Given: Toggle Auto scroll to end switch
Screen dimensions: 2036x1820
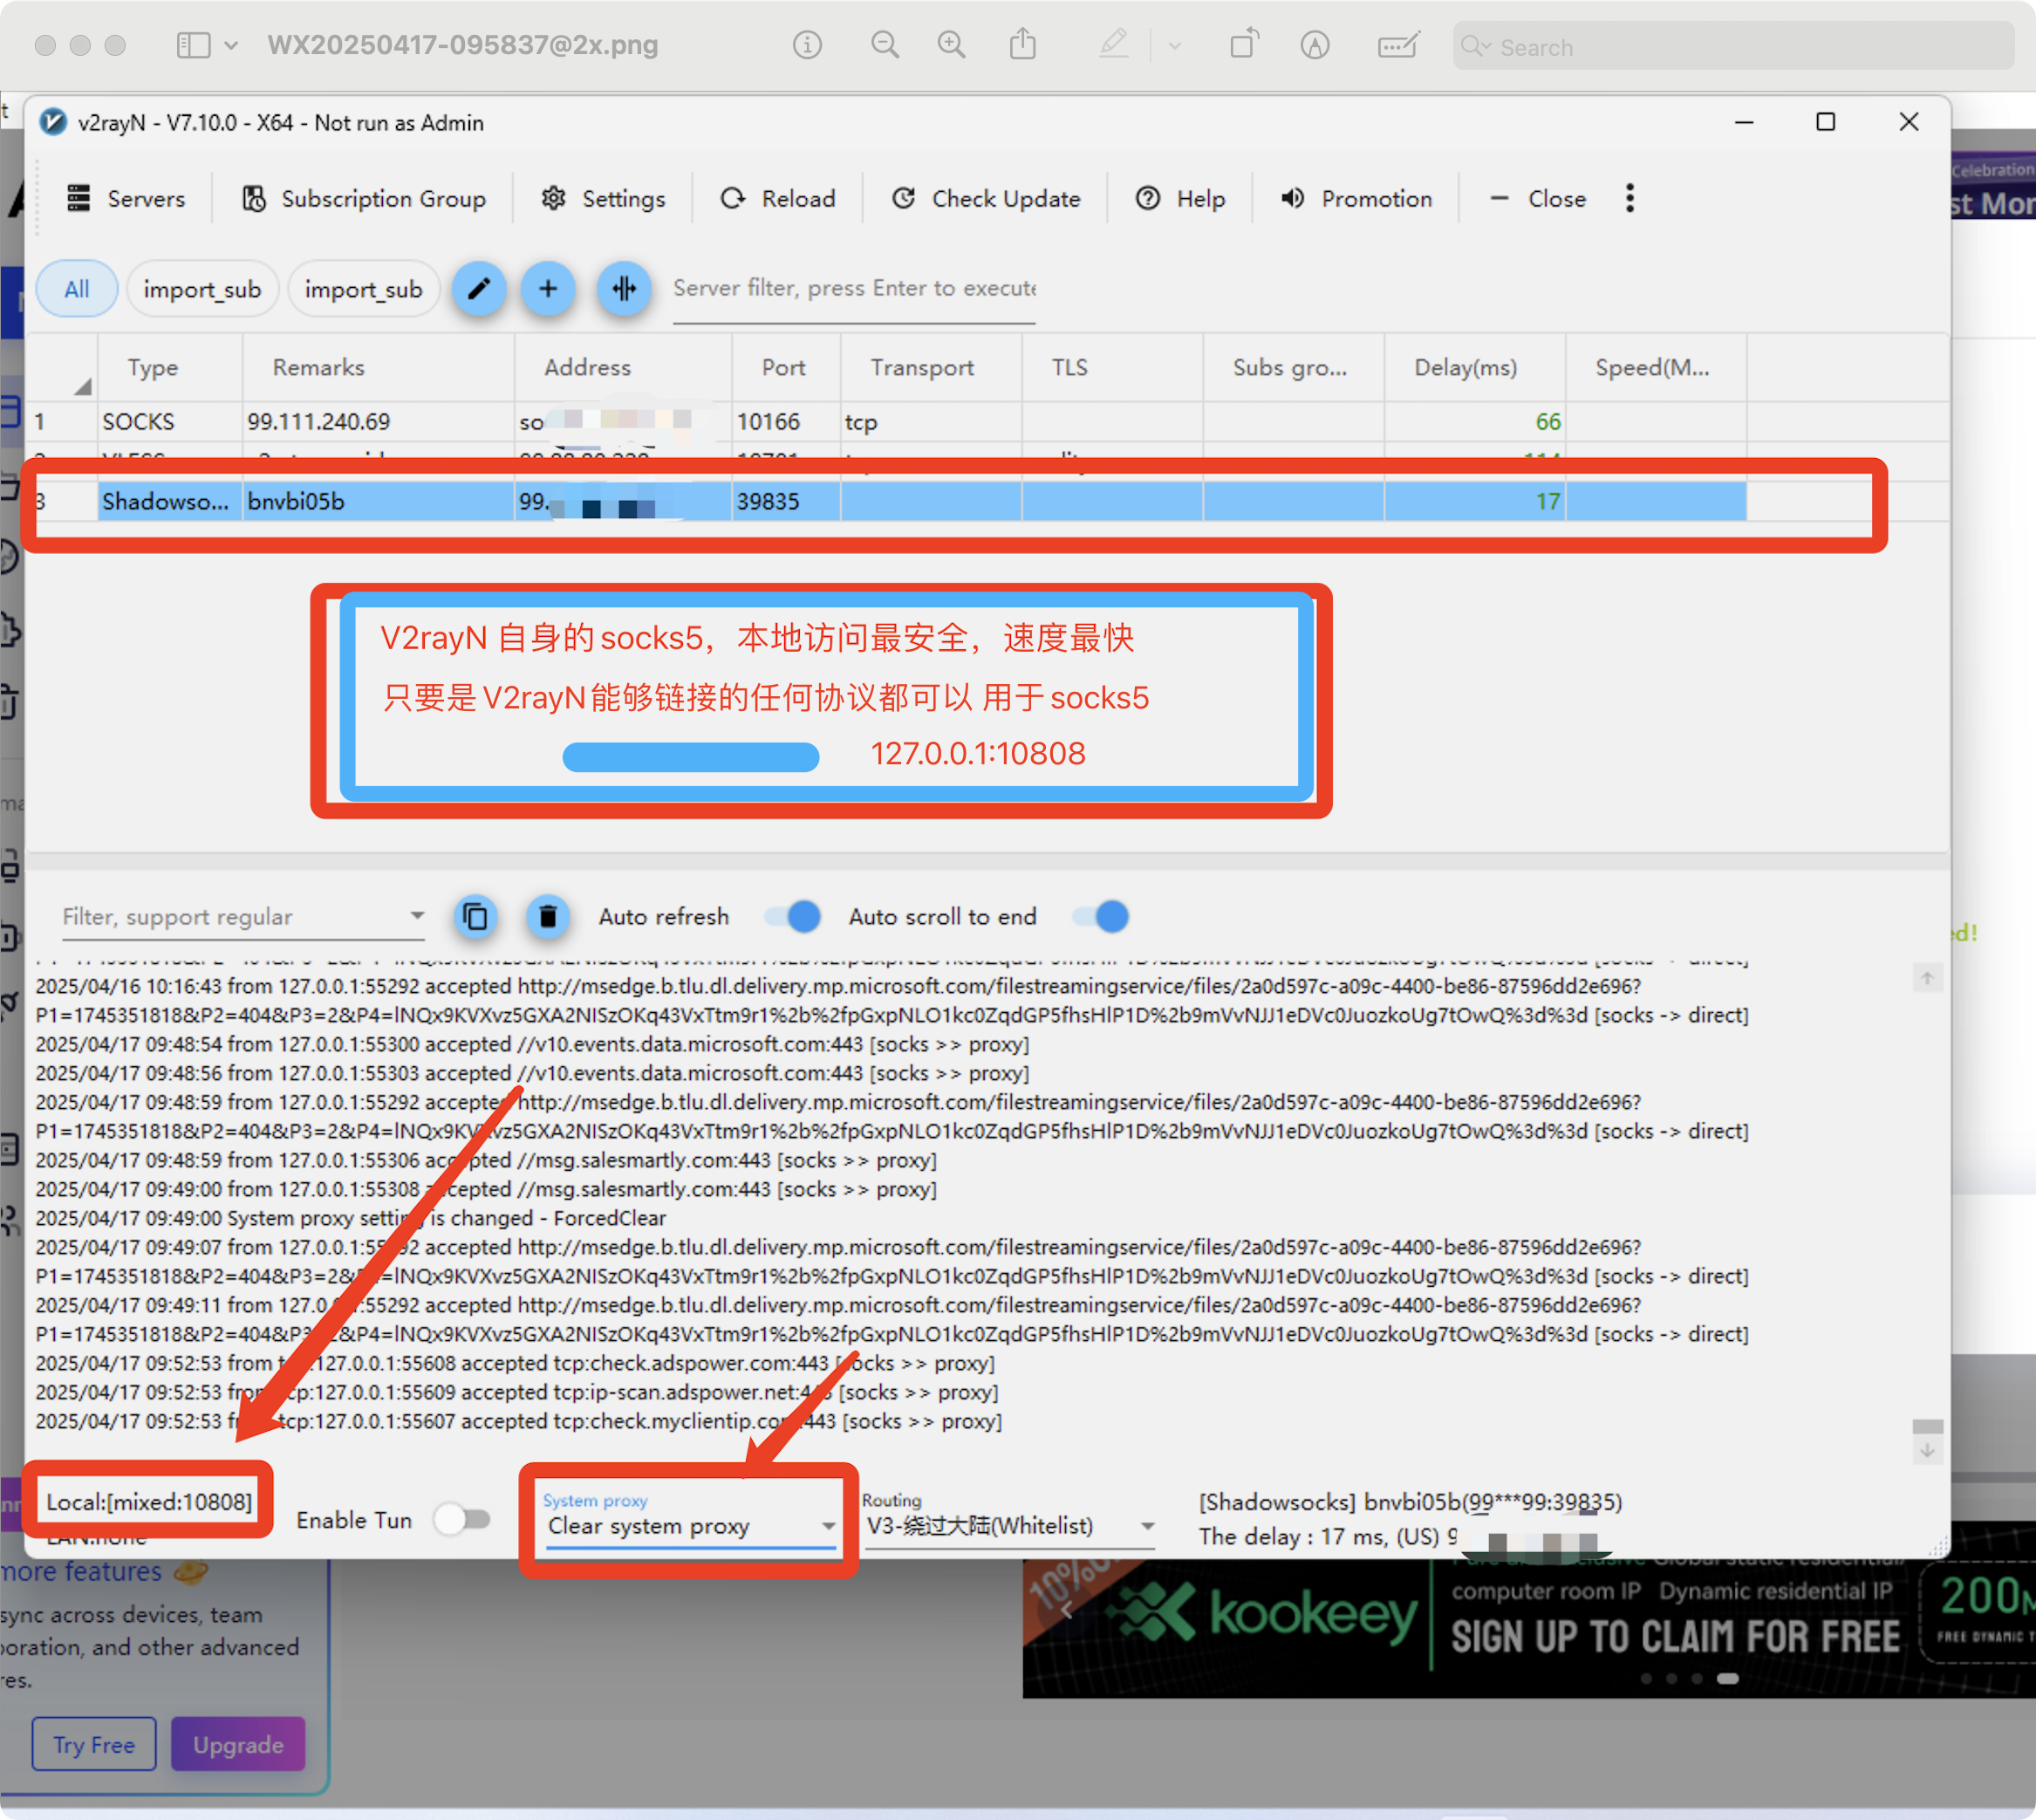Looking at the screenshot, I should [x=1101, y=916].
